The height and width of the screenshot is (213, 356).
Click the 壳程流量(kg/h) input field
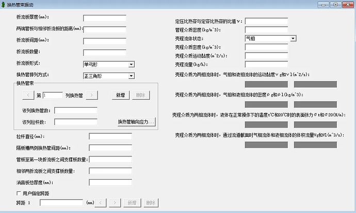coord(266,64)
